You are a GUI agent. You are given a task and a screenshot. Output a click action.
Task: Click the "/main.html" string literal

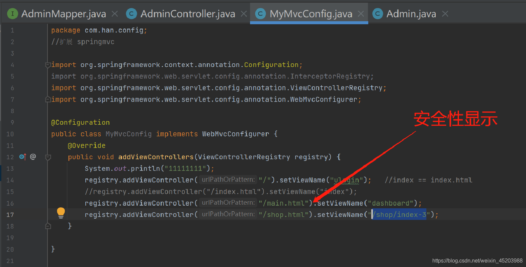[x=284, y=203]
